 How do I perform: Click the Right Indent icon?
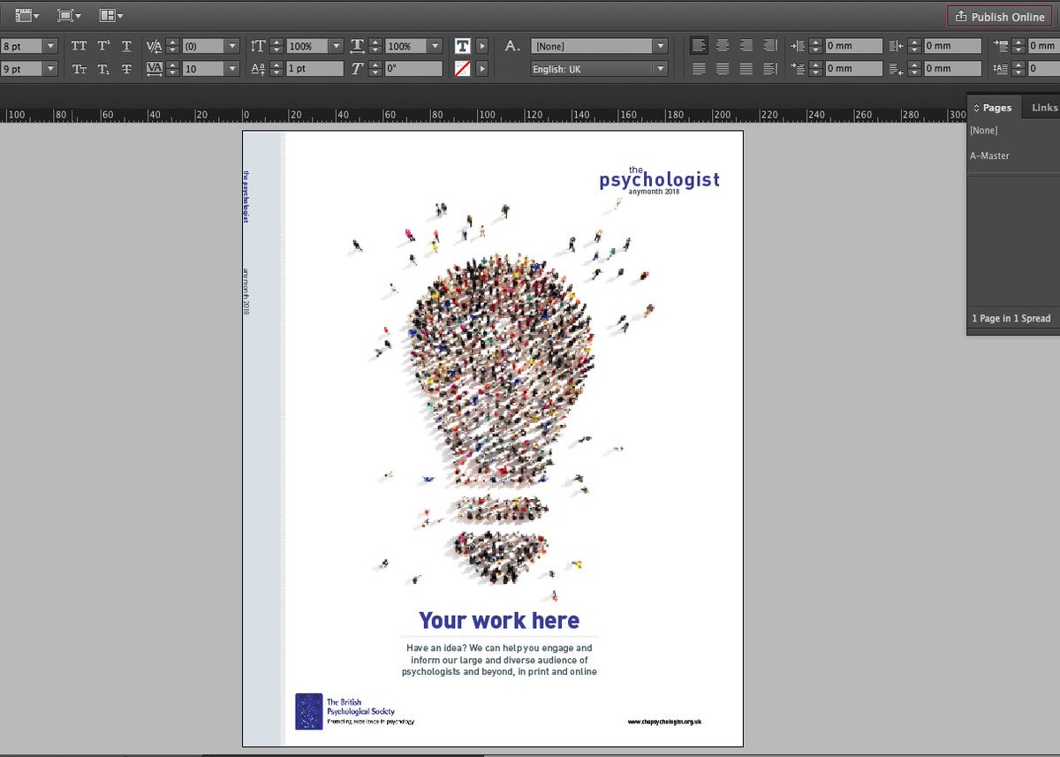pos(897,46)
